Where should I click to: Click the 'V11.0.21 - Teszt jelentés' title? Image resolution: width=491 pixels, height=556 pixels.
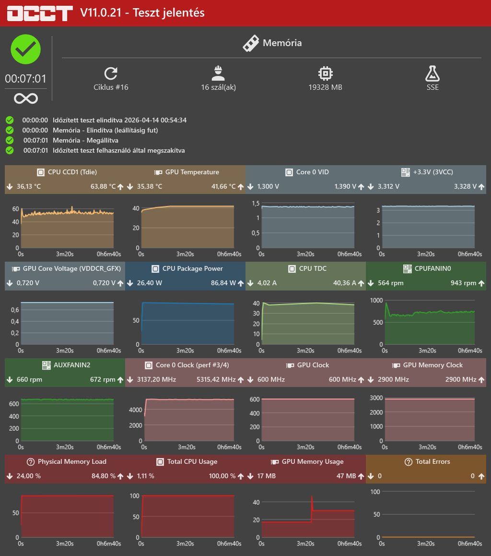[142, 13]
